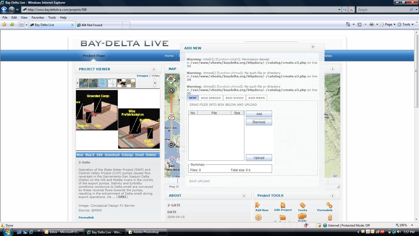
Task: Click the Upload button
Action: (x=259, y=158)
